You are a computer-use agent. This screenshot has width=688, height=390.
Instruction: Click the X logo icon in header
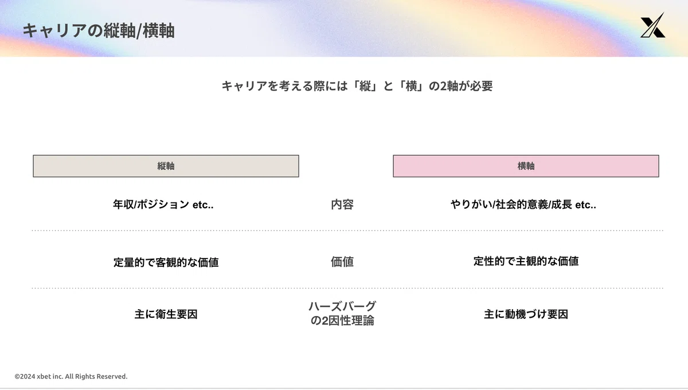652,25
